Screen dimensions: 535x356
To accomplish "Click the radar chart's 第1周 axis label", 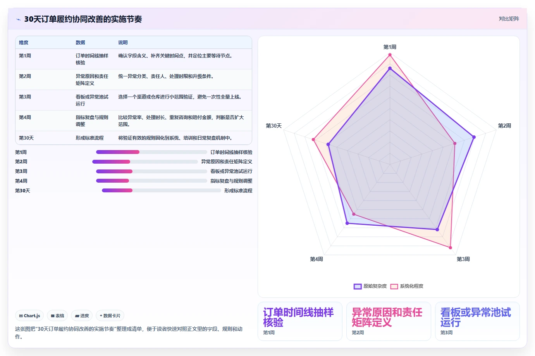I will coord(390,47).
